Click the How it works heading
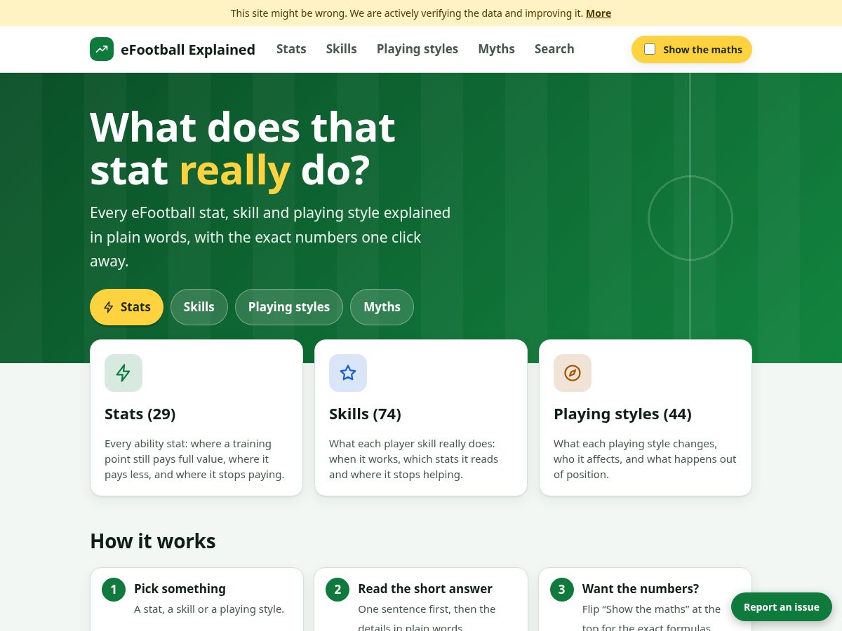842x631 pixels. (x=153, y=541)
